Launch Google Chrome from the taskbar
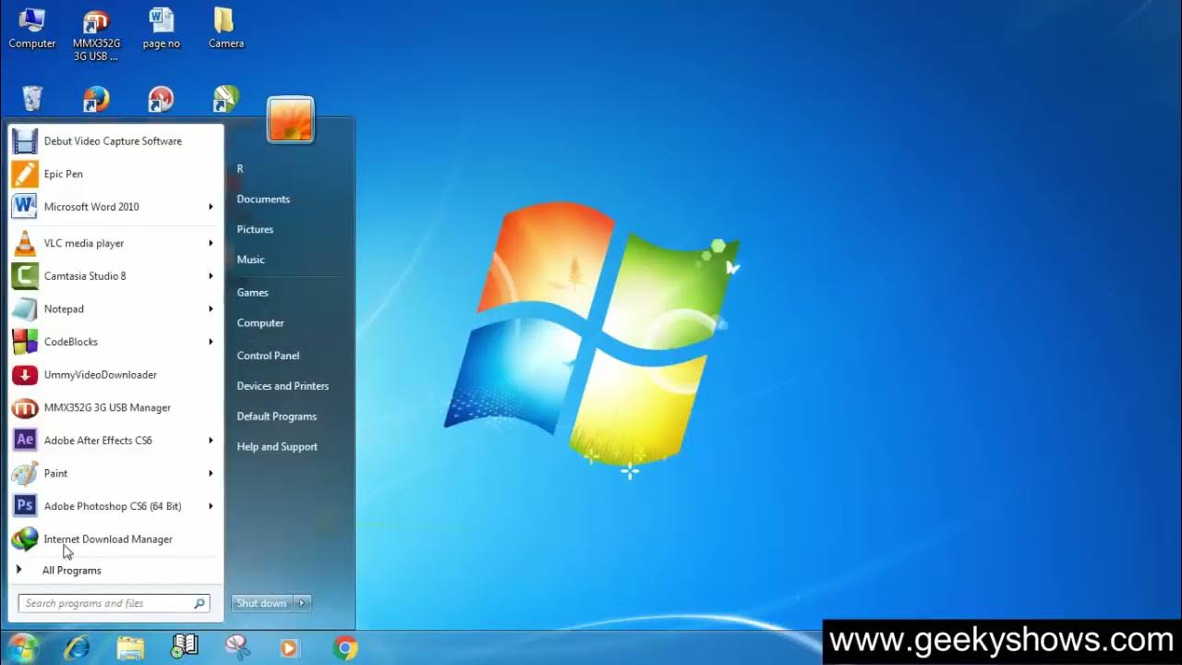The image size is (1182, 665). pos(345,648)
